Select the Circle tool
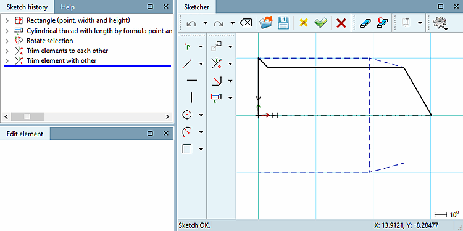This screenshot has width=463, height=231. (x=187, y=115)
